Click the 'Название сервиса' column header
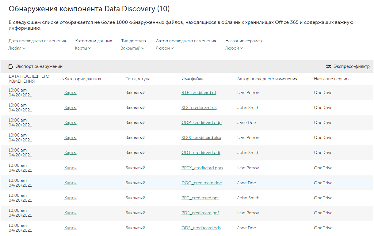The image size is (374, 236). pos(332,79)
